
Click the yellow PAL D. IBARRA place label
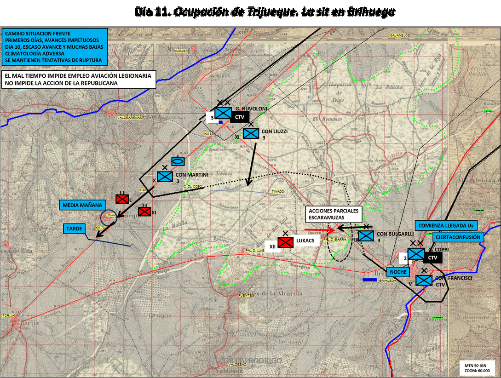tap(335, 239)
